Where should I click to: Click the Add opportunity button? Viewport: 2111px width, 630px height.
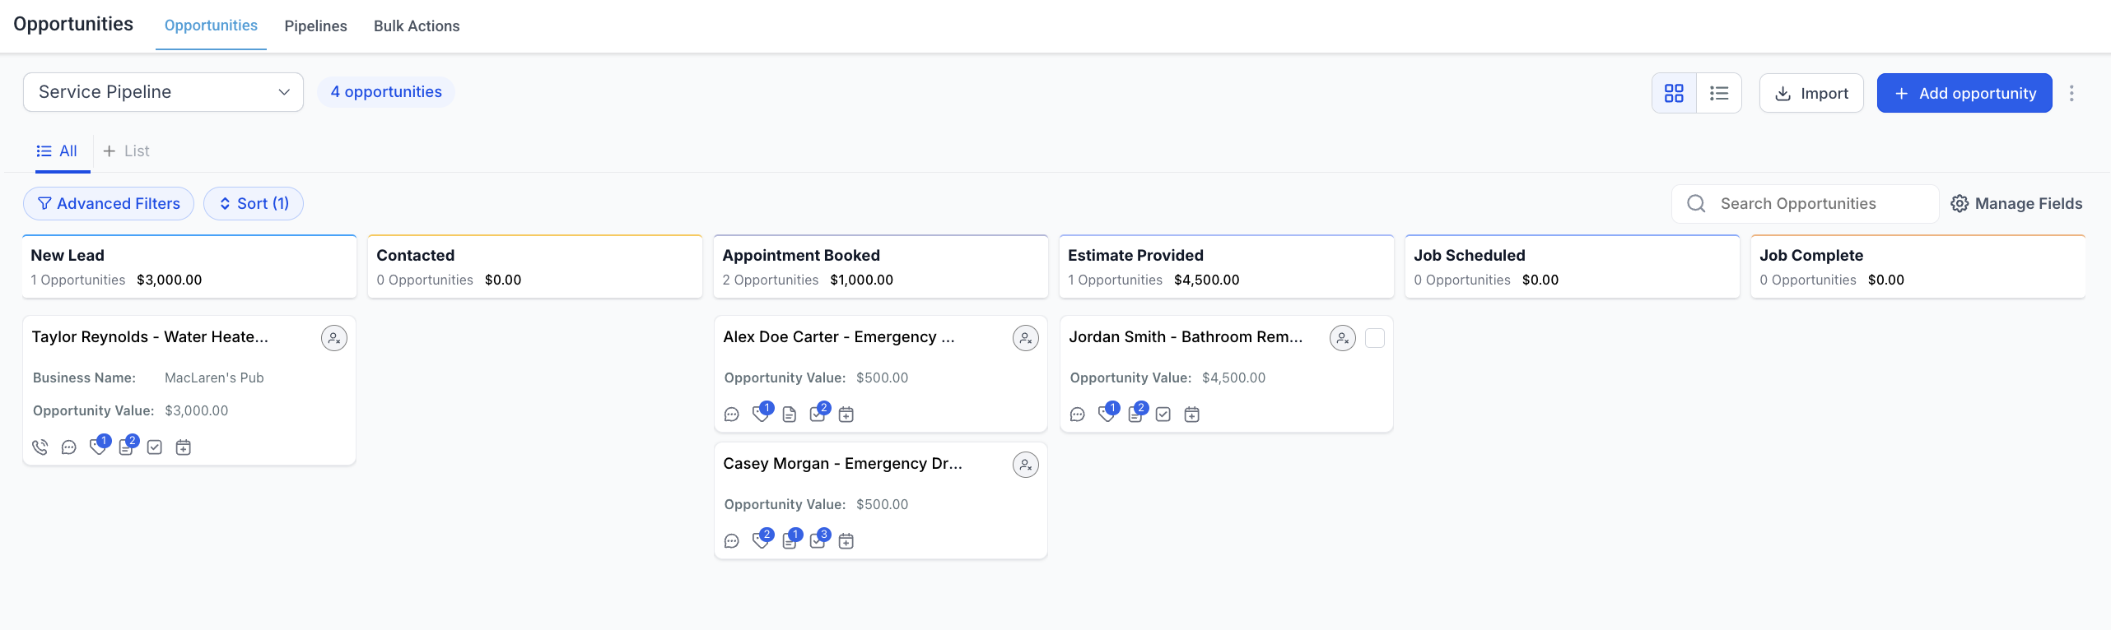pos(1964,93)
